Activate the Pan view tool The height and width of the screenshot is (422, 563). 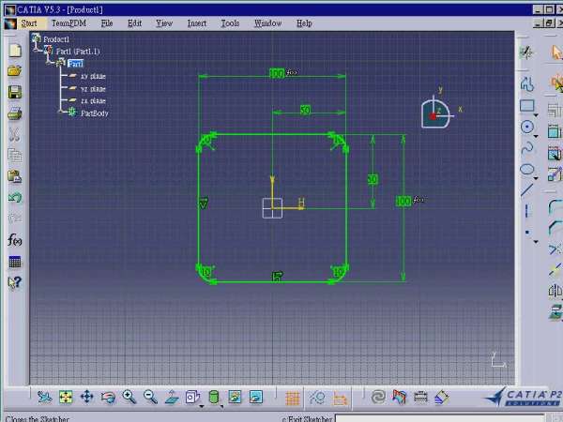87,398
